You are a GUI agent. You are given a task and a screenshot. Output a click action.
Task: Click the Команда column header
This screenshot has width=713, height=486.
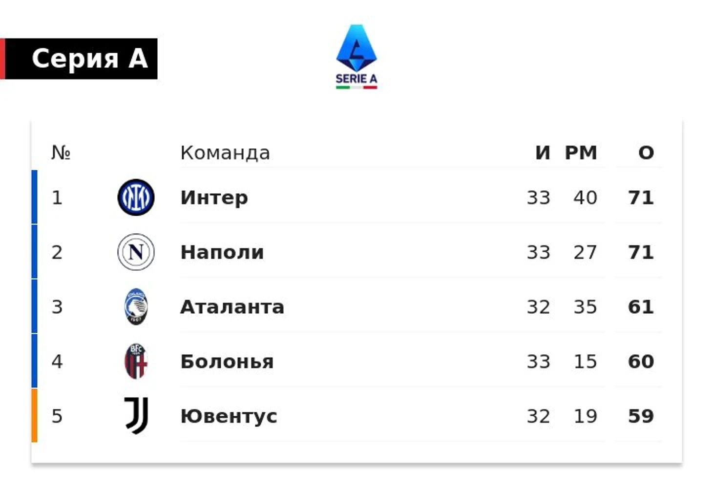[225, 153]
